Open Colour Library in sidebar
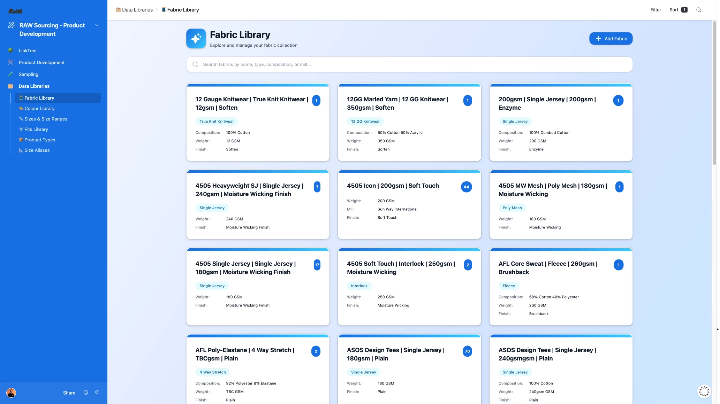 click(x=39, y=108)
